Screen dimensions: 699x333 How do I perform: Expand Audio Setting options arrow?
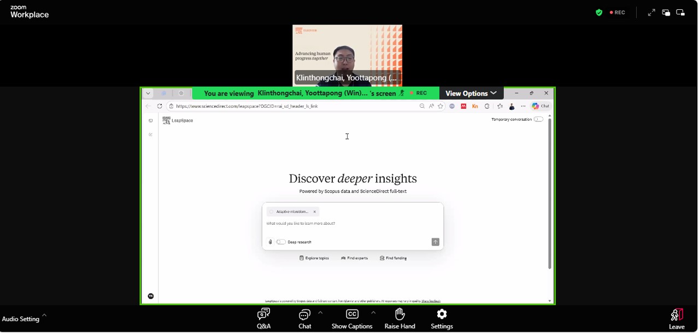tap(44, 315)
